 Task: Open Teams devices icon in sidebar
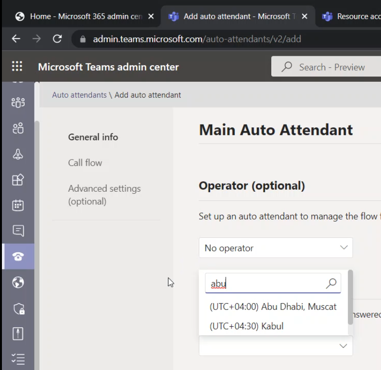(18, 154)
